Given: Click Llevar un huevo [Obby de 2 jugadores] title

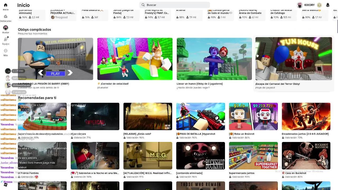Looking at the screenshot, I should (200, 84).
